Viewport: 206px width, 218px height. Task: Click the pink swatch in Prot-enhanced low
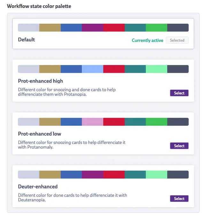[x=92, y=122]
